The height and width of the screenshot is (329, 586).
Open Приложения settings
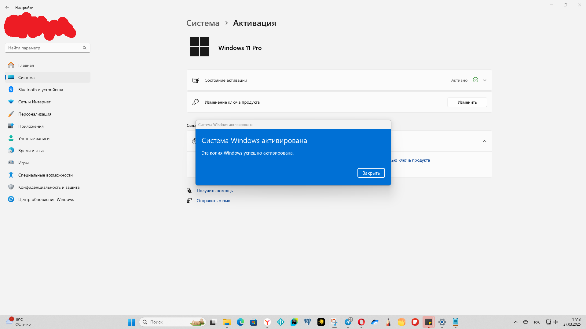[x=48, y=126]
